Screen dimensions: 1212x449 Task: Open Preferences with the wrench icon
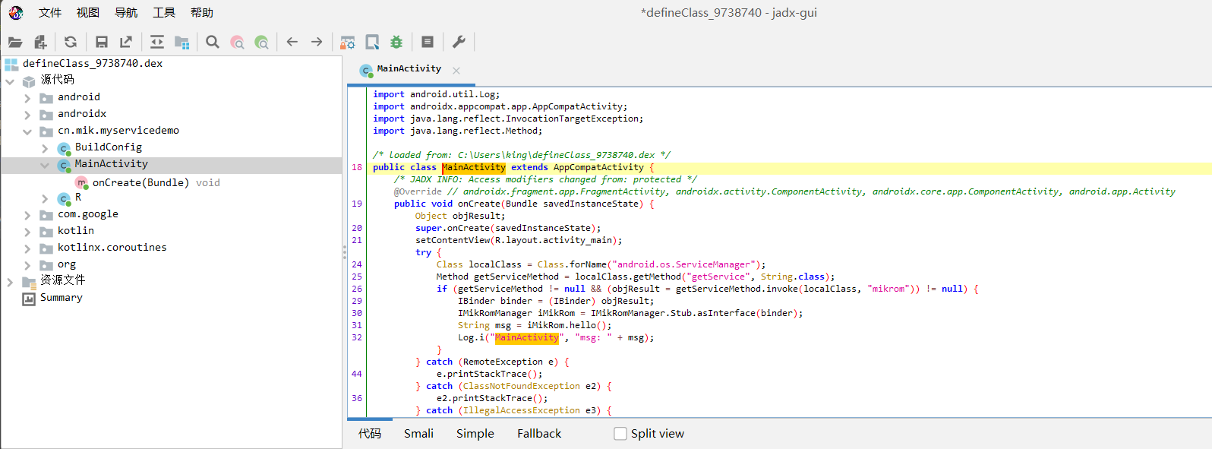coord(459,43)
